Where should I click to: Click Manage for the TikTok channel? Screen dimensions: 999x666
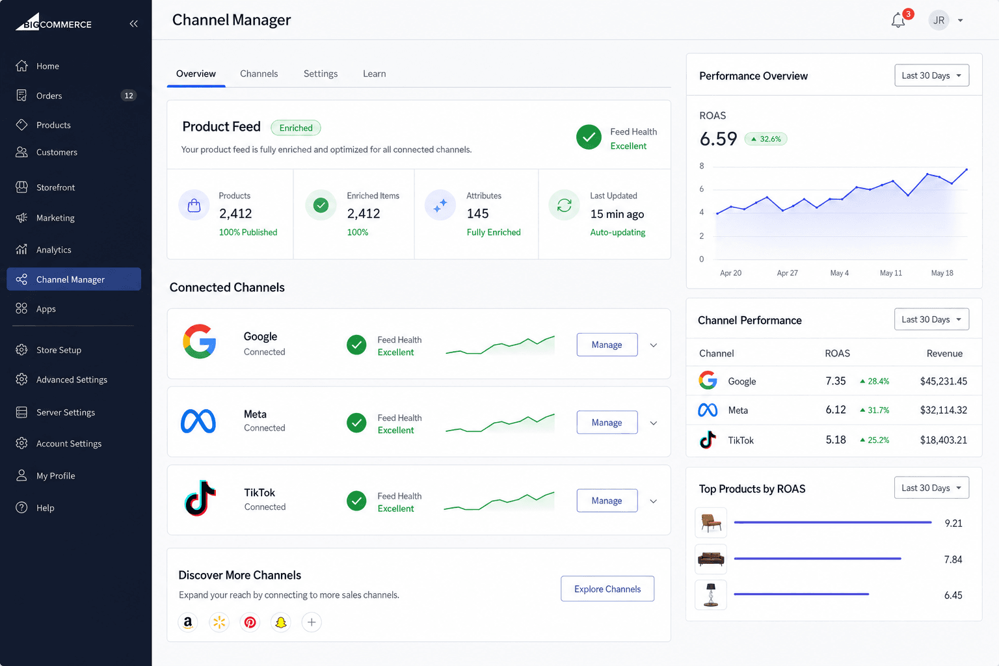(x=607, y=501)
